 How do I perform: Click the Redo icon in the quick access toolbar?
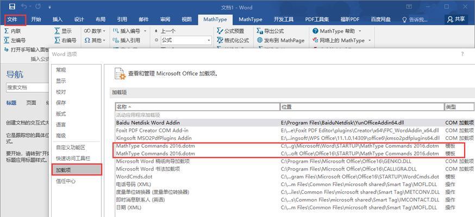38,7
